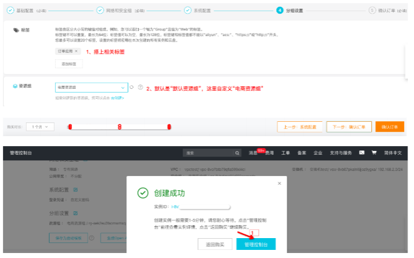Open 费用 billing menu in header
The image size is (414, 258).
(269, 153)
